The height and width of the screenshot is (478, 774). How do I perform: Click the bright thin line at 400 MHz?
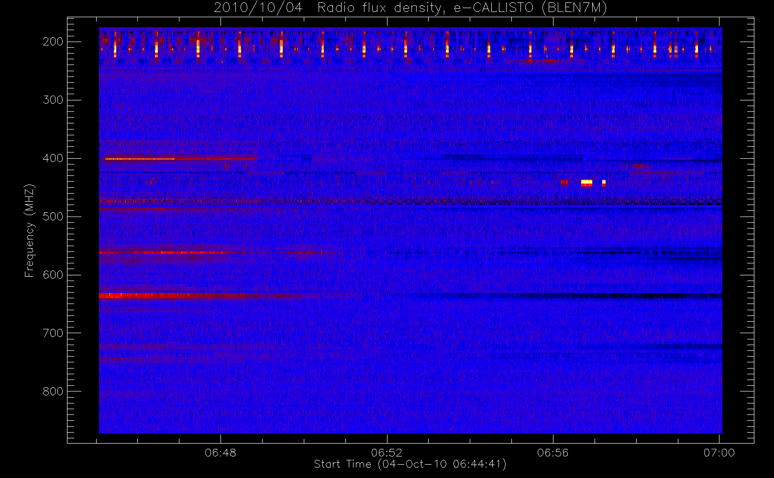point(140,159)
